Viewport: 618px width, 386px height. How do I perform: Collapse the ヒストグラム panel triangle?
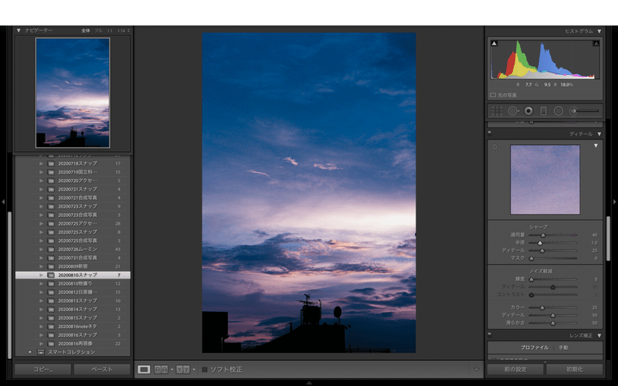(x=599, y=31)
